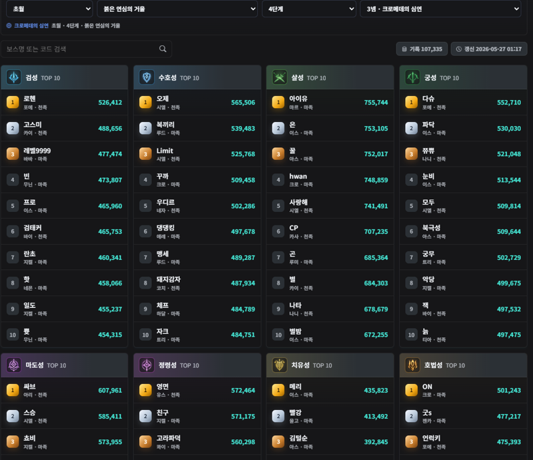533x460 pixels.
Task: Click the 크로메데의 심연 breadcrumb link
Action: (31, 25)
